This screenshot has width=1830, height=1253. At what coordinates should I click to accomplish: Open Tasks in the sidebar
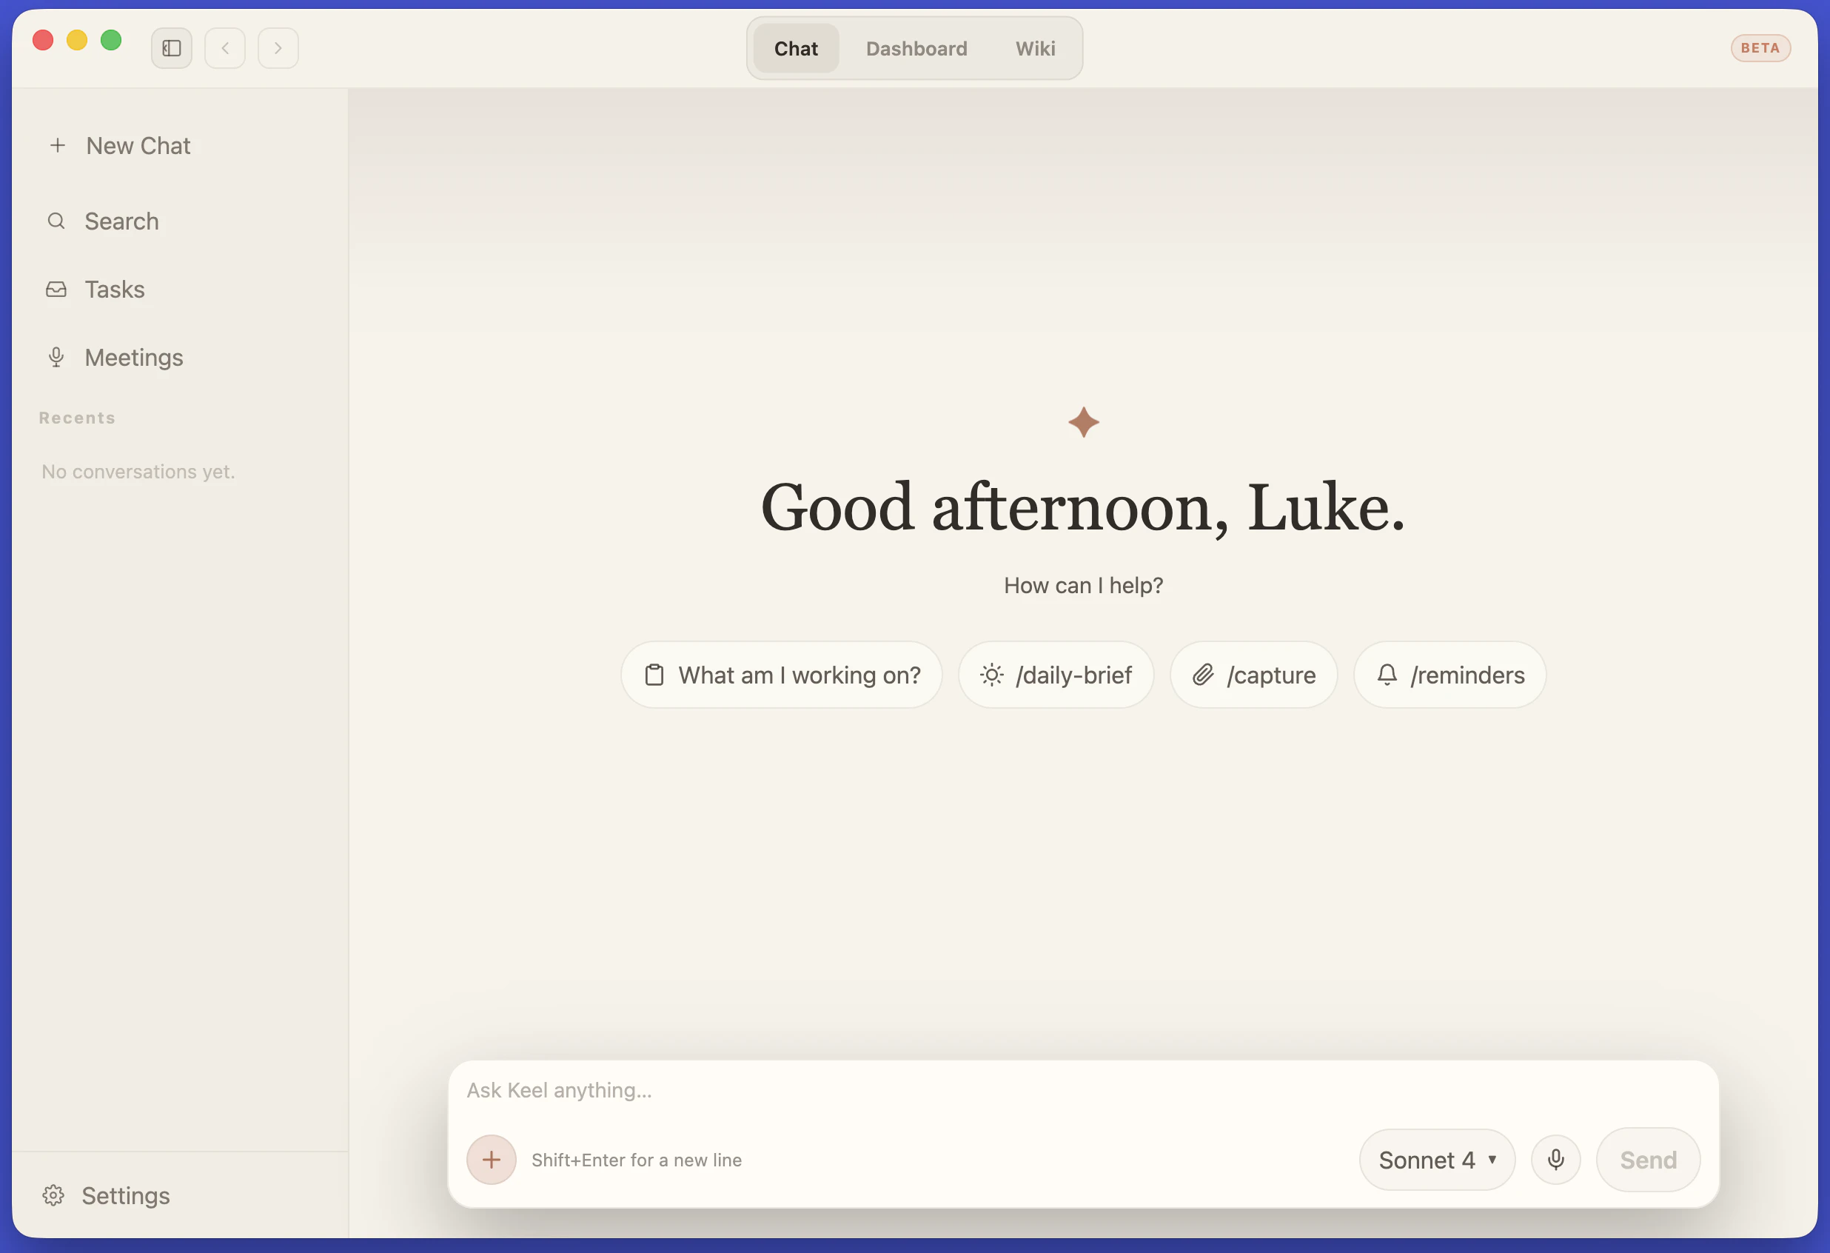point(181,290)
